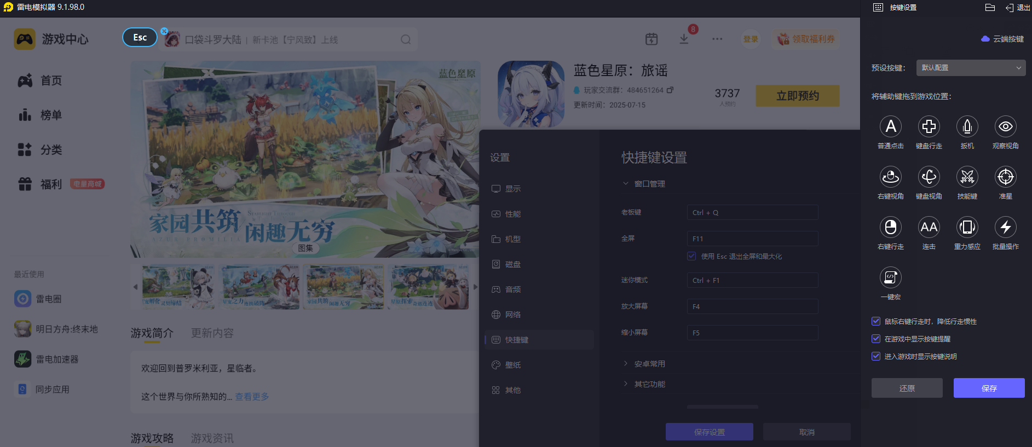The height and width of the screenshot is (447, 1032).
Task: Open 磁盘 settings category
Action: (539, 264)
